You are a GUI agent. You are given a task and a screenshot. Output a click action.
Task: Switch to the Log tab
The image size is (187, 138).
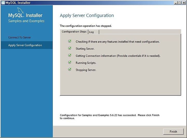[94, 32]
